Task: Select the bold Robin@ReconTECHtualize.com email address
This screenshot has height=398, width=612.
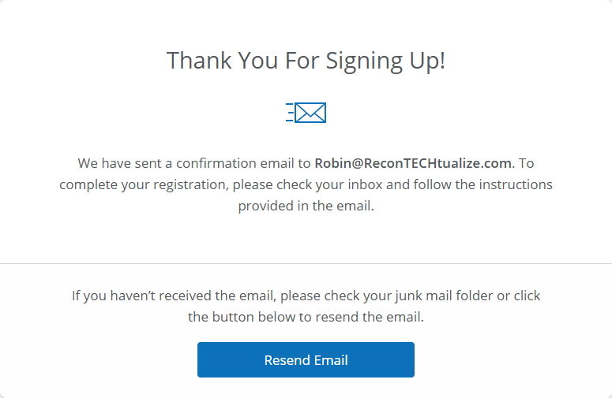Action: 414,164
